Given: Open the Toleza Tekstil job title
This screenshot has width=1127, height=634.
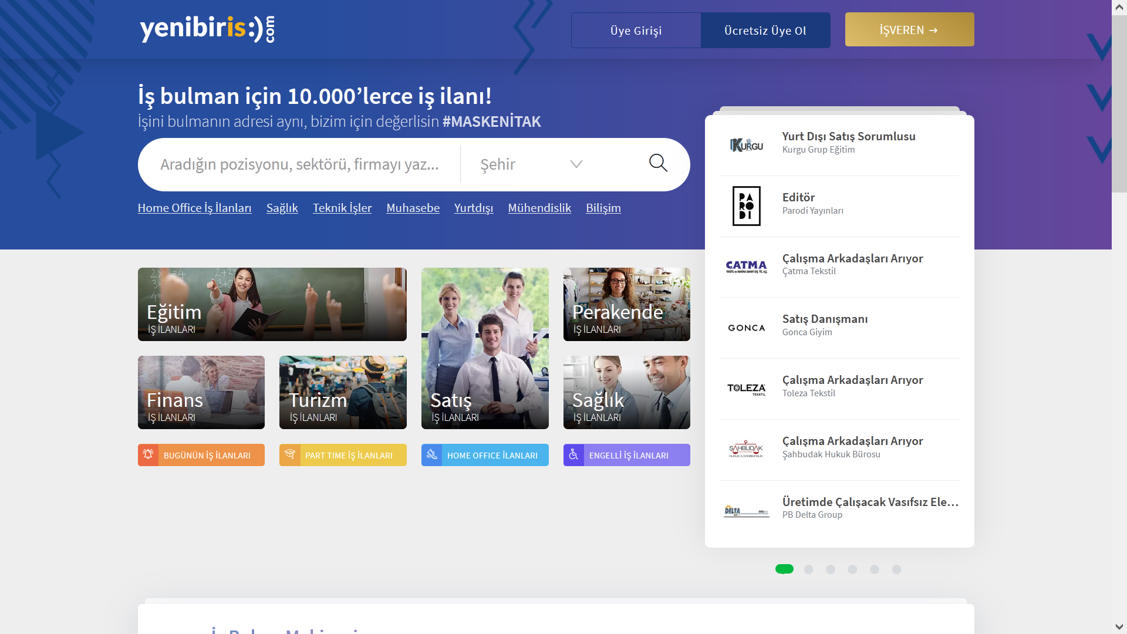Looking at the screenshot, I should (x=852, y=380).
